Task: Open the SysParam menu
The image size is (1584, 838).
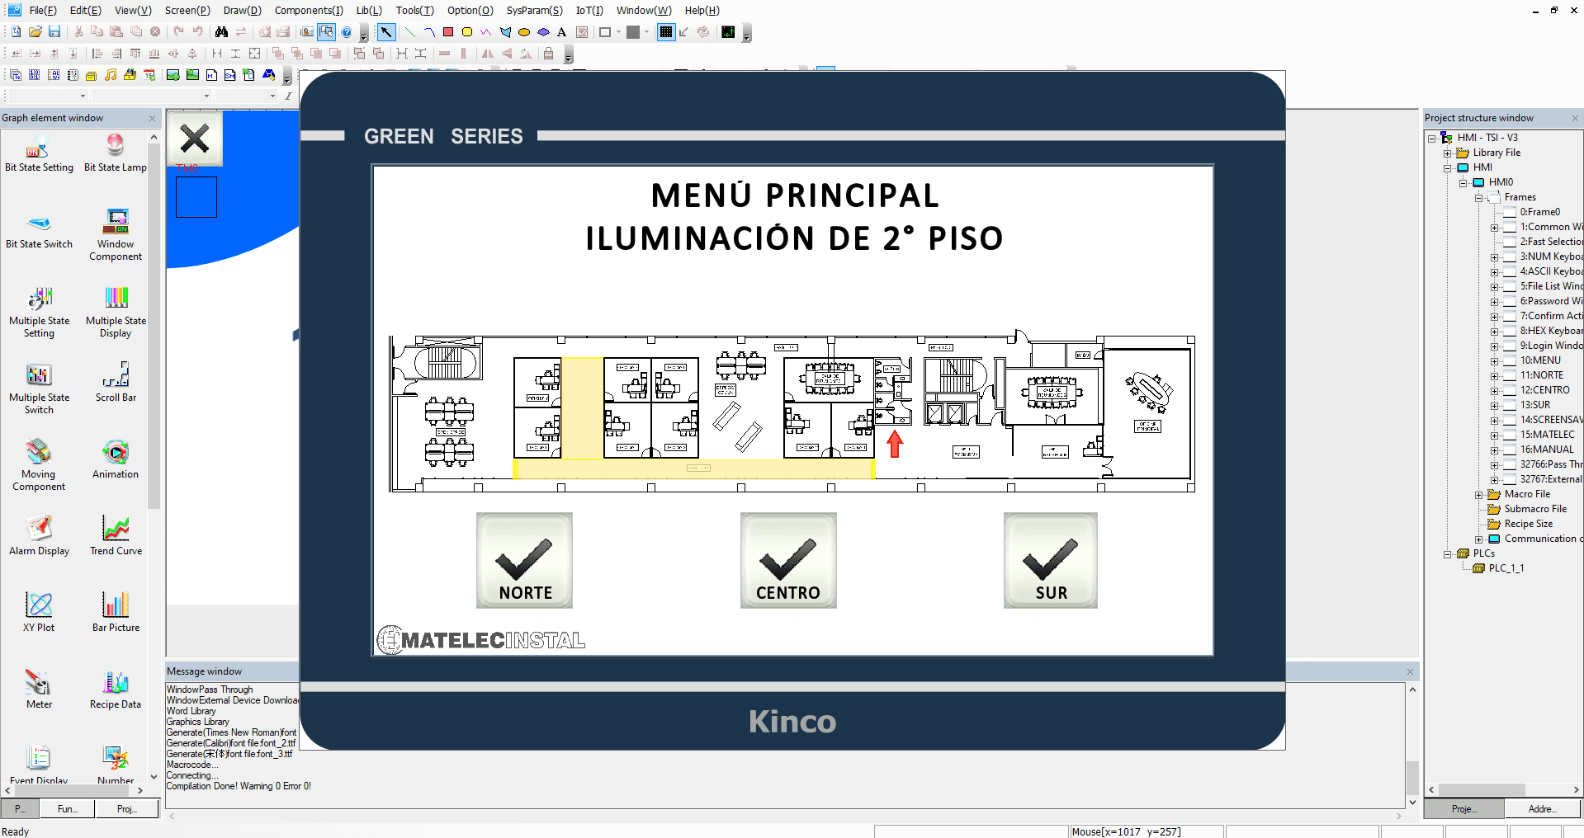Action: tap(534, 11)
